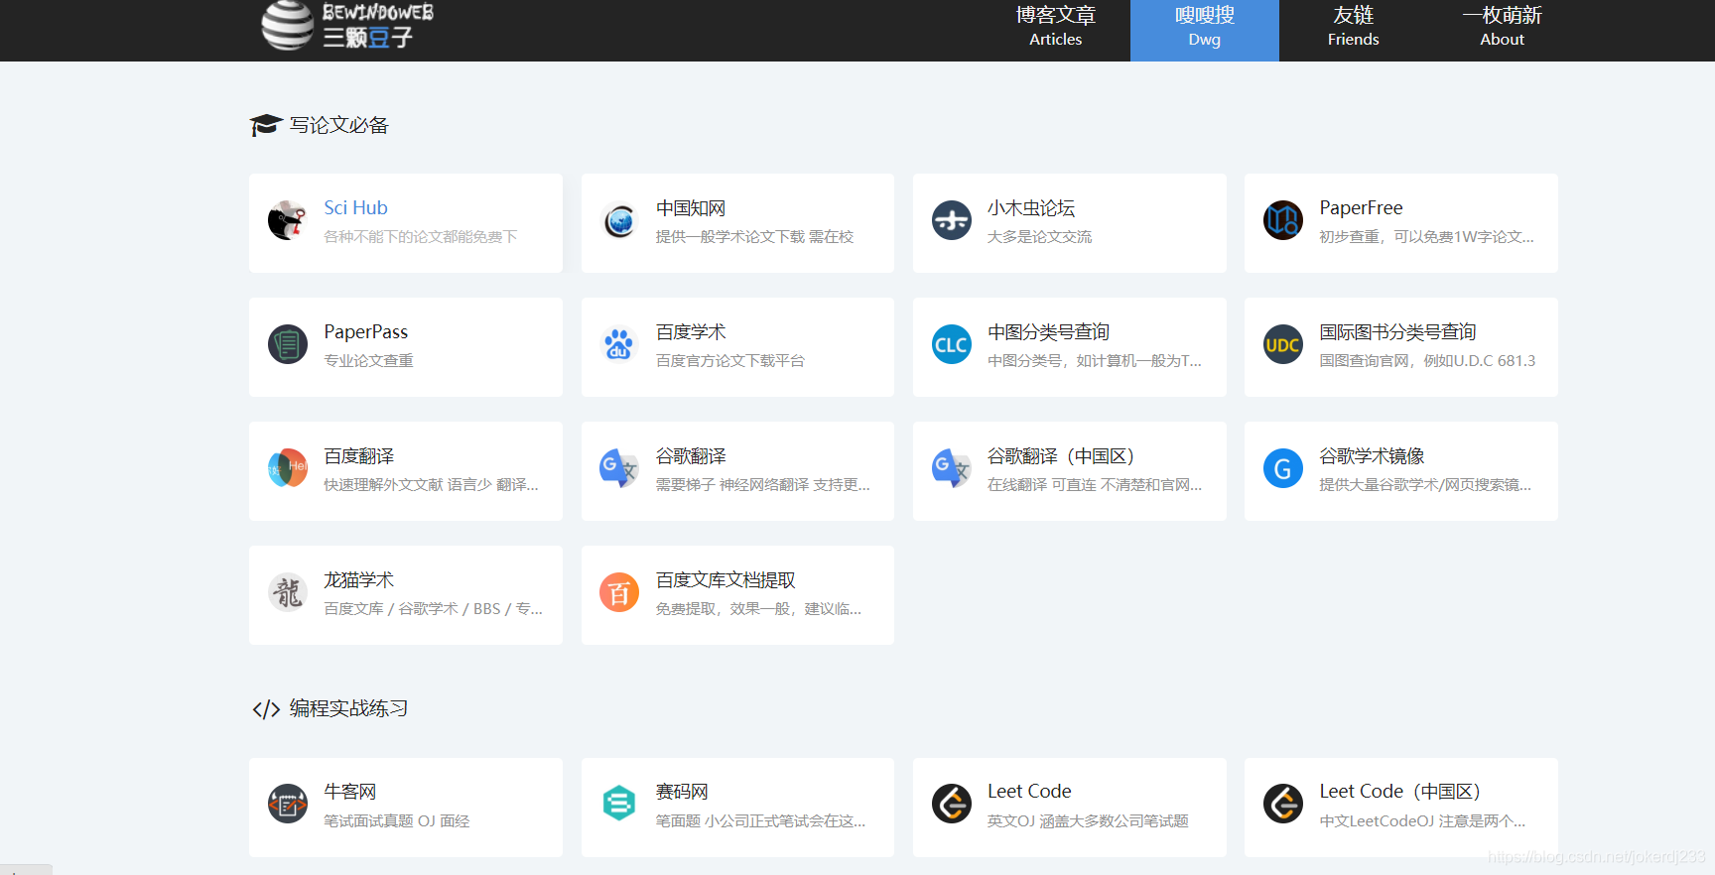
Task: Visit the 百度学术 link title
Action: 691,332
